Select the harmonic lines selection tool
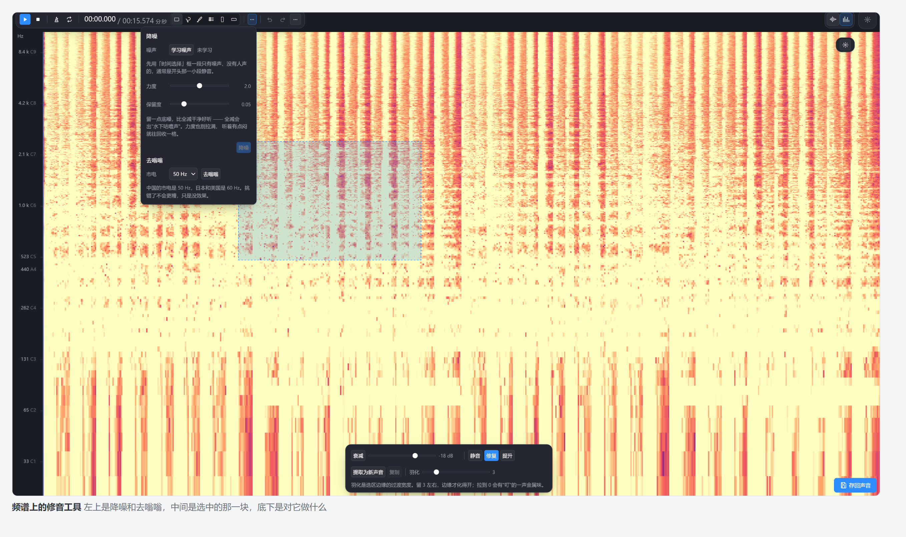This screenshot has height=537, width=906. [x=211, y=20]
